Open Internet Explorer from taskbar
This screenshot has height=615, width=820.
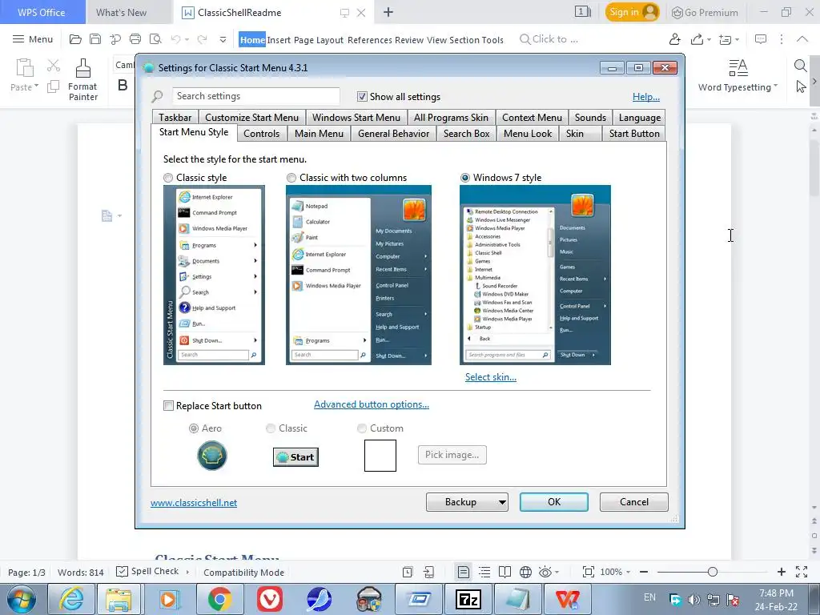tap(71, 599)
